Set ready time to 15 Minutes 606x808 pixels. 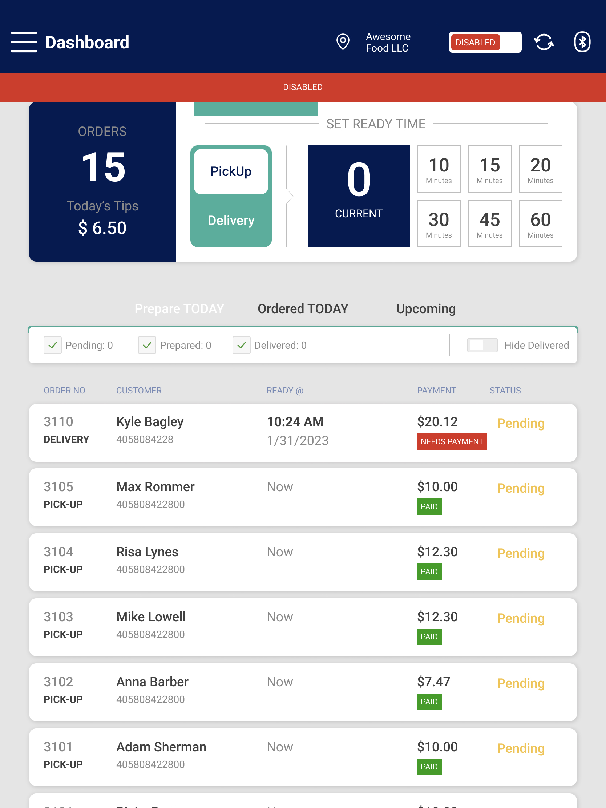tap(489, 169)
